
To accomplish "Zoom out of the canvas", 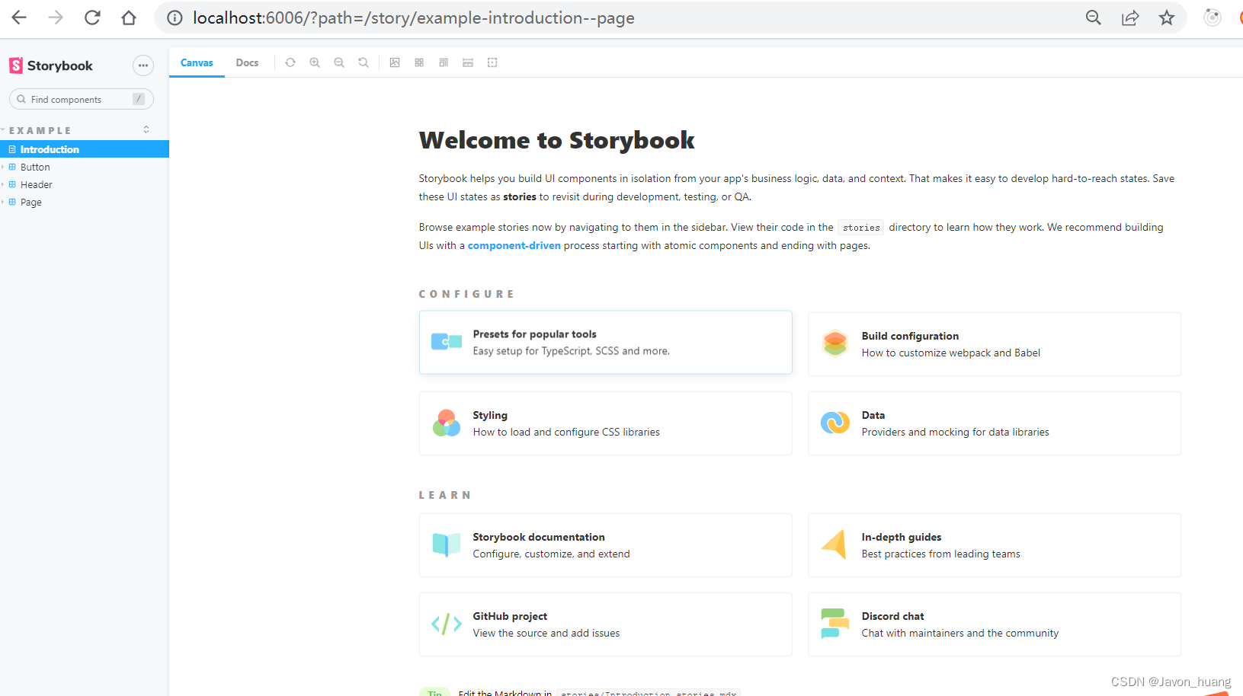I will tap(339, 62).
